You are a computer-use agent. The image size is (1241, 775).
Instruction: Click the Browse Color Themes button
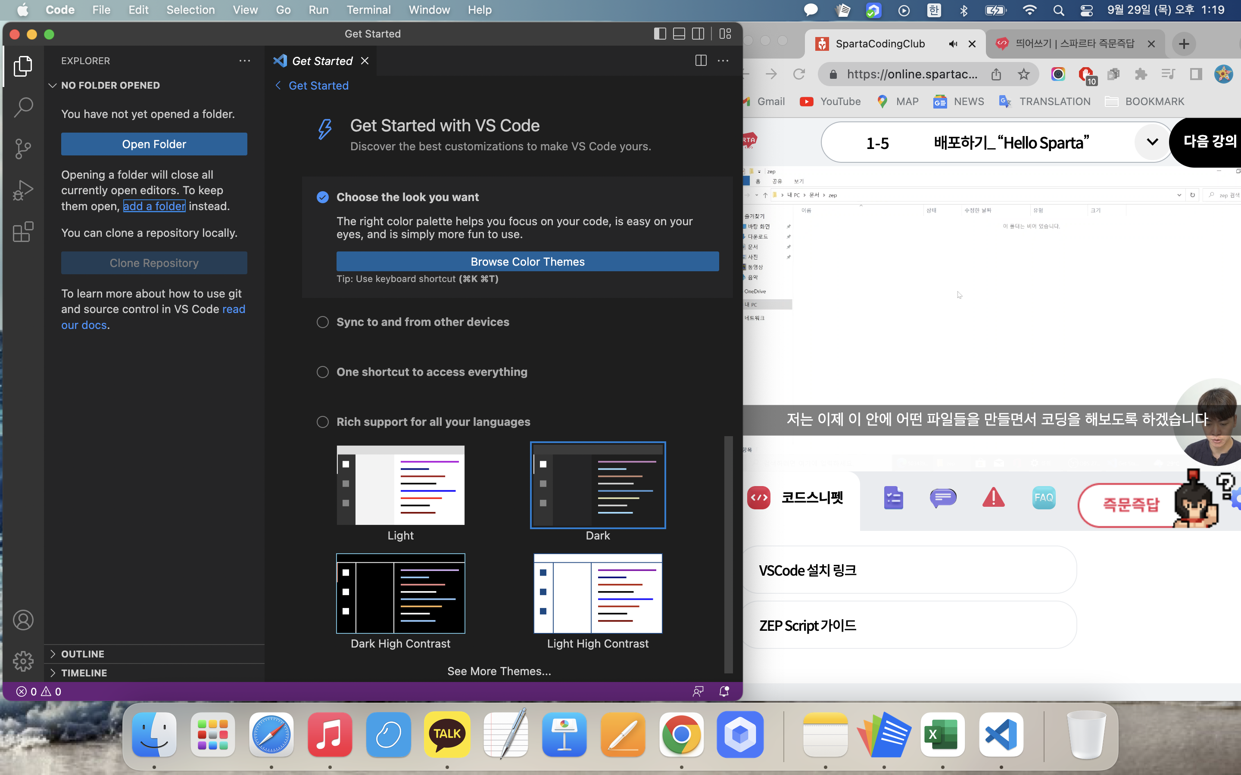coord(527,261)
